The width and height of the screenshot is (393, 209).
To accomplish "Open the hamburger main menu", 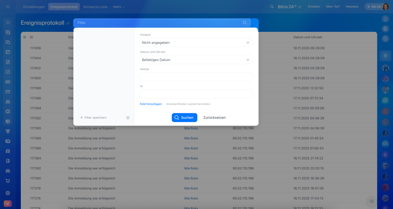I will point(8,6).
